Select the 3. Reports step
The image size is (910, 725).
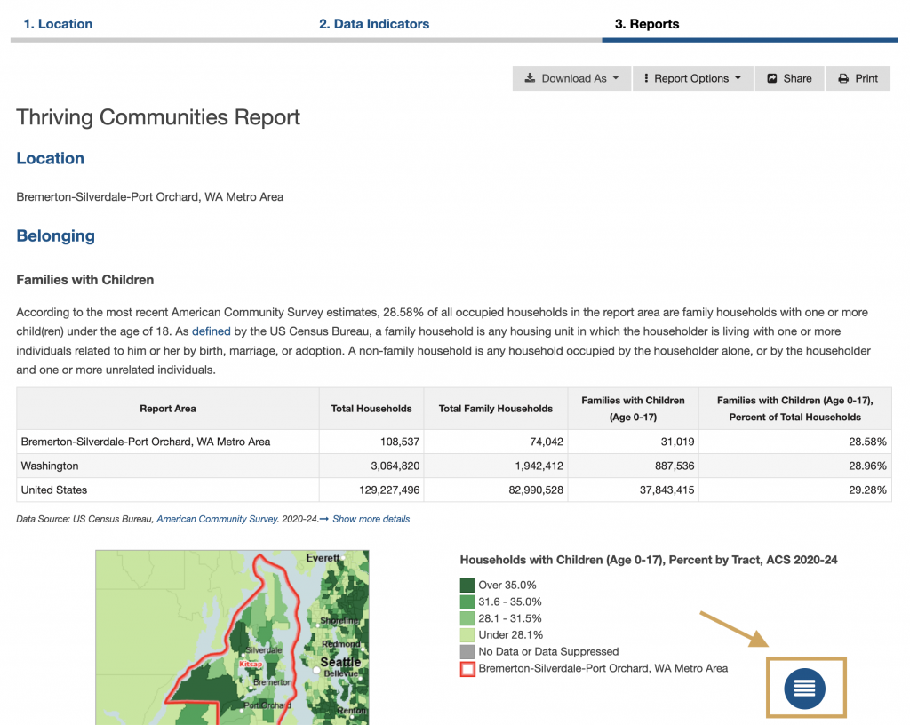pos(647,24)
